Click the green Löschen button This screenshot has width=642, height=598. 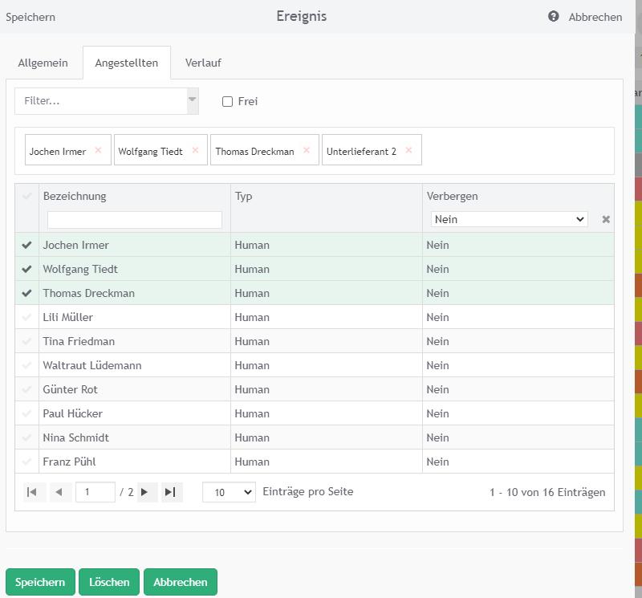click(x=109, y=582)
